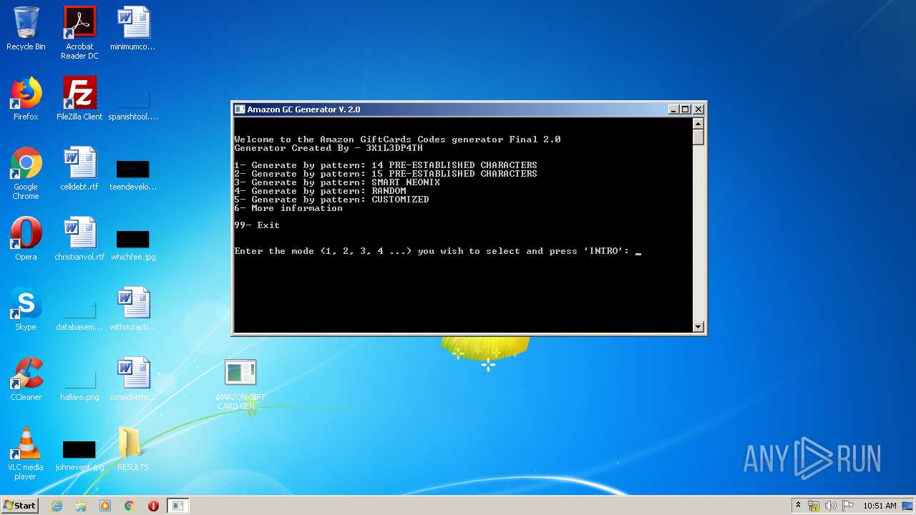916x515 pixels.
Task: Close the Amazon GC Generator window
Action: [698, 109]
